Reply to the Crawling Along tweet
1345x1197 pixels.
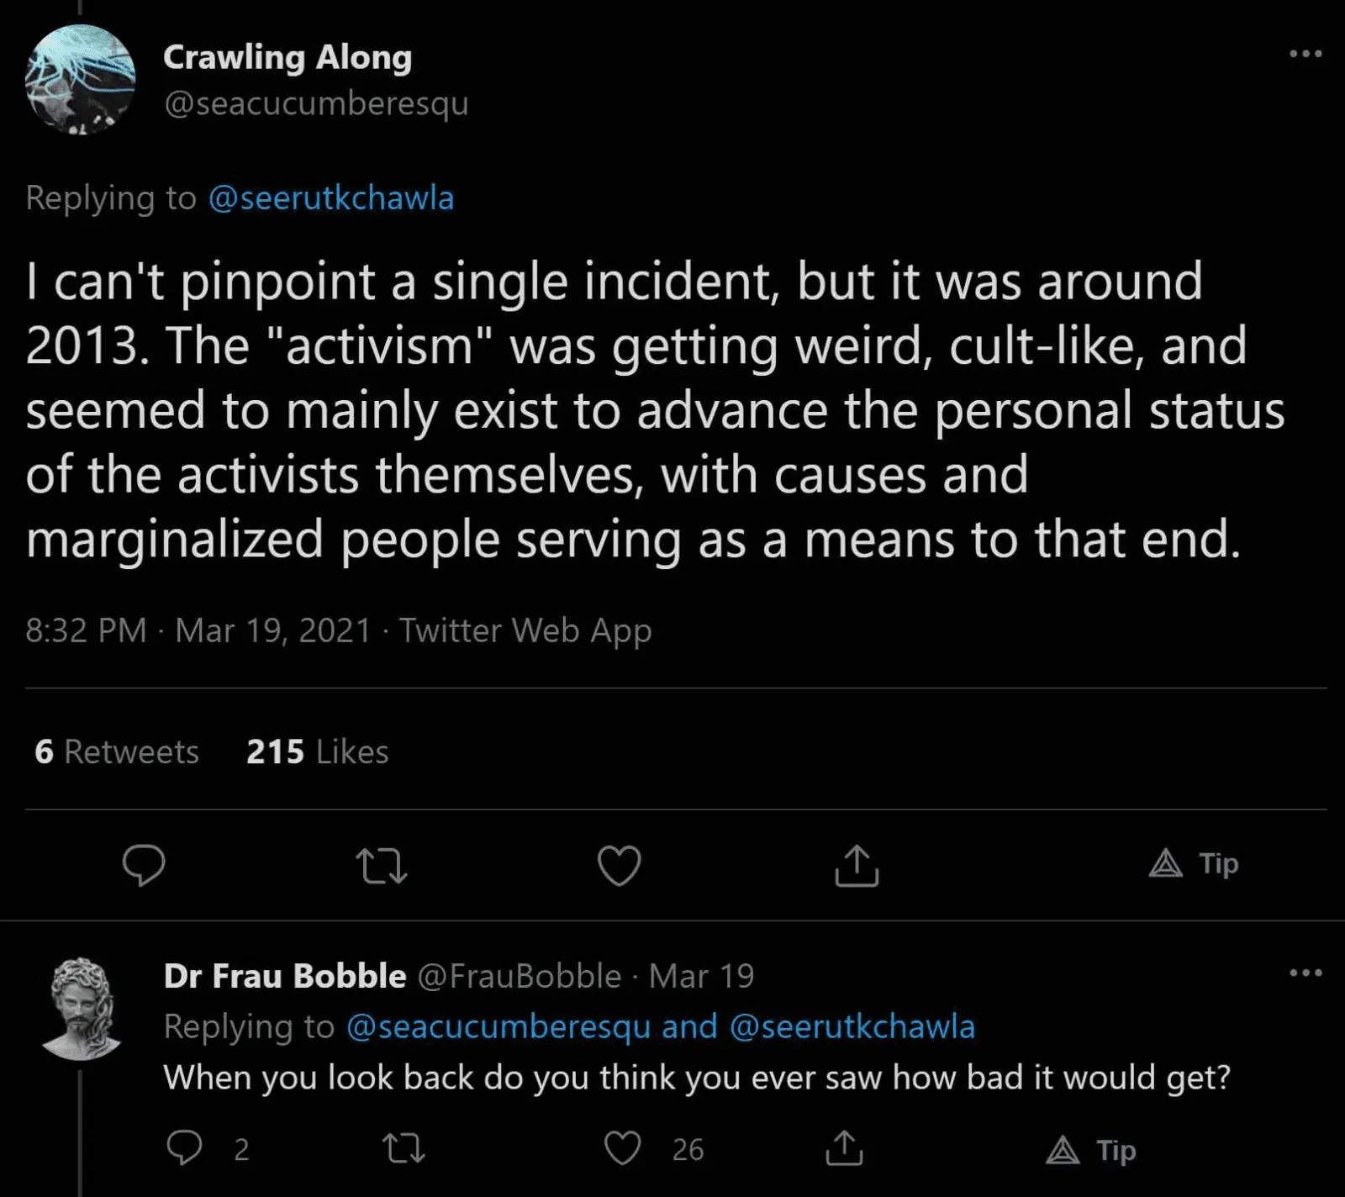pyautogui.click(x=144, y=865)
